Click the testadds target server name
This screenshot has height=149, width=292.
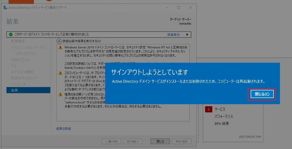pos(185,24)
